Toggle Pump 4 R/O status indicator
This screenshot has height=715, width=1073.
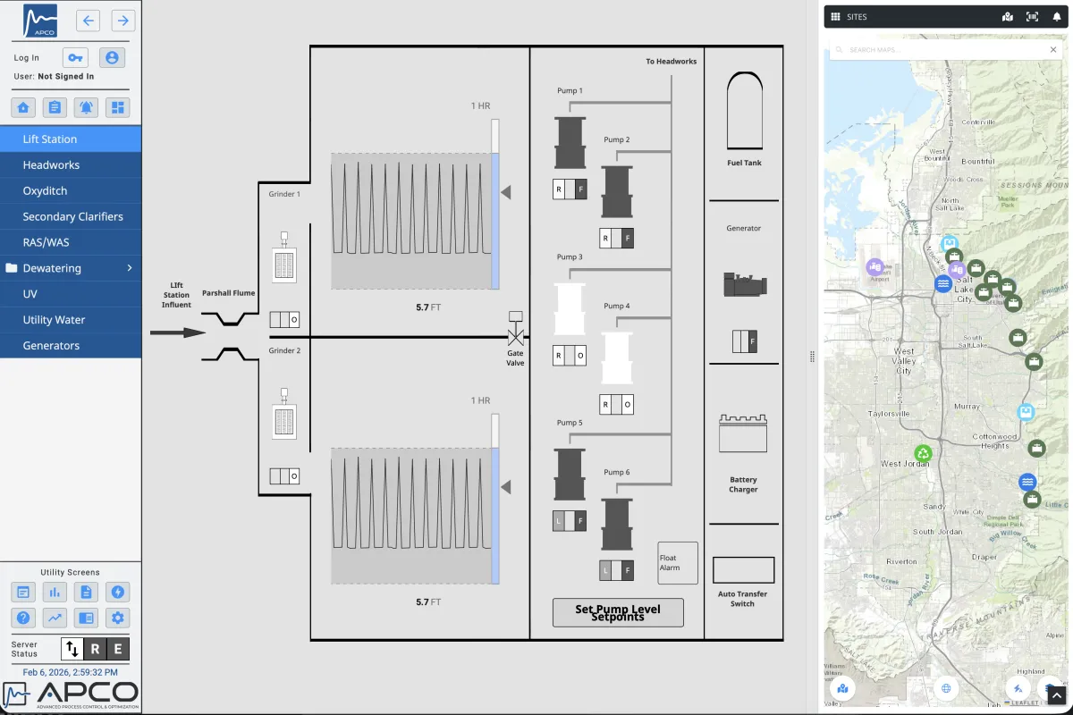[616, 405]
